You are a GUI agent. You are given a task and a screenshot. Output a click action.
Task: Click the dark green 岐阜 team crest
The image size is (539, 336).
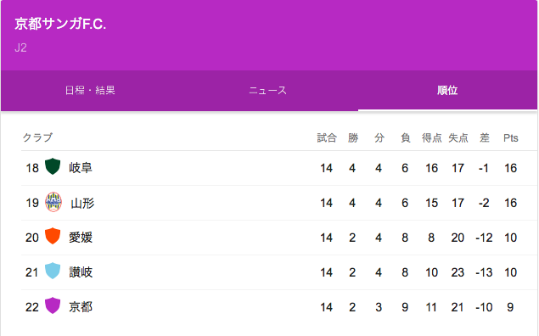(x=53, y=166)
